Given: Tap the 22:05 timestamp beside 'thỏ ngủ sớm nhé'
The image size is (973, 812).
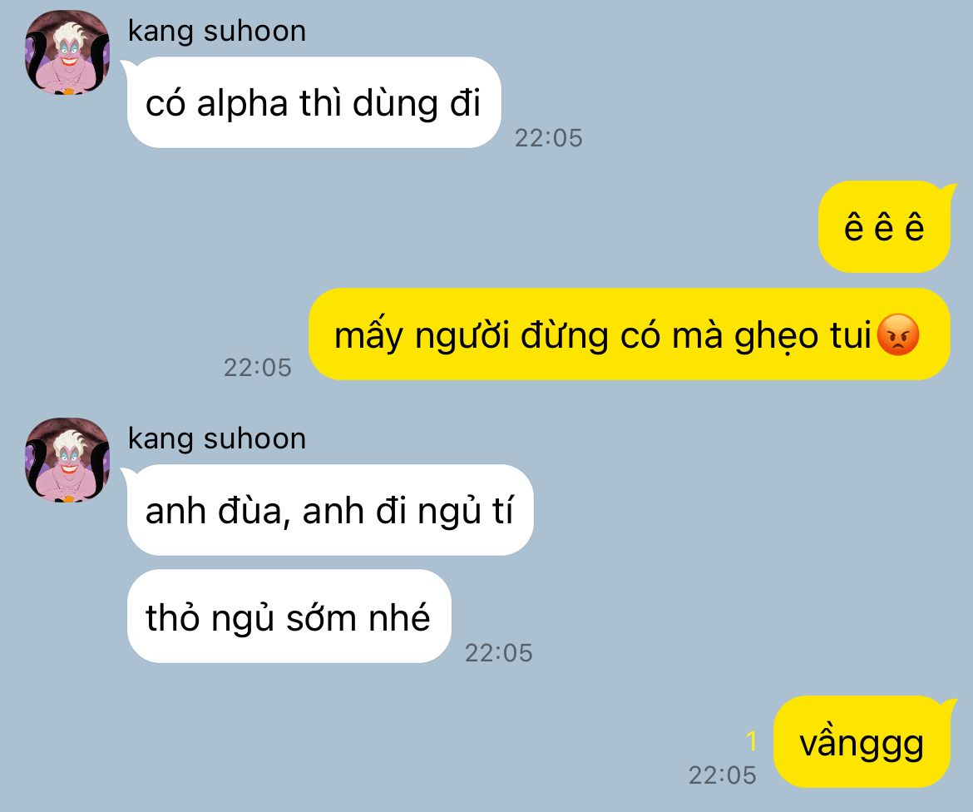Looking at the screenshot, I should (499, 652).
